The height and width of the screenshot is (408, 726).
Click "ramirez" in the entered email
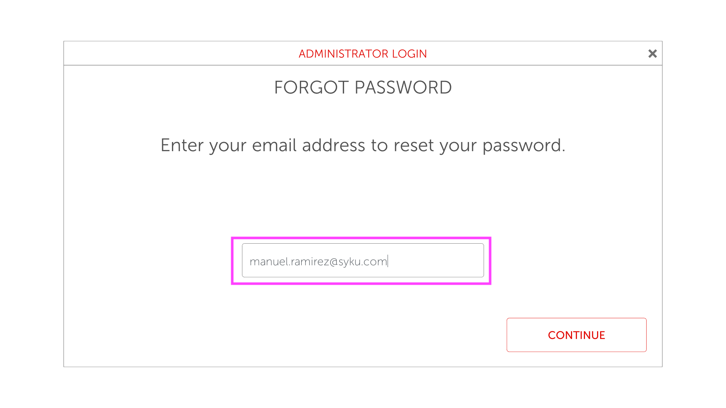(x=310, y=261)
